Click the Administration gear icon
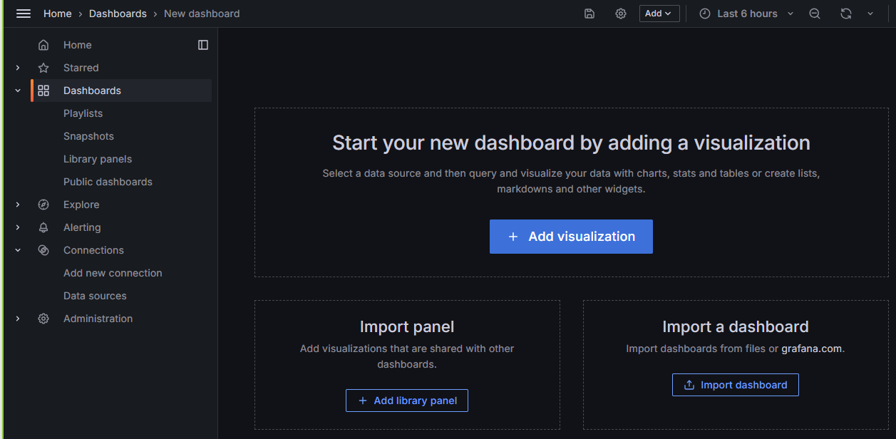 click(x=43, y=319)
